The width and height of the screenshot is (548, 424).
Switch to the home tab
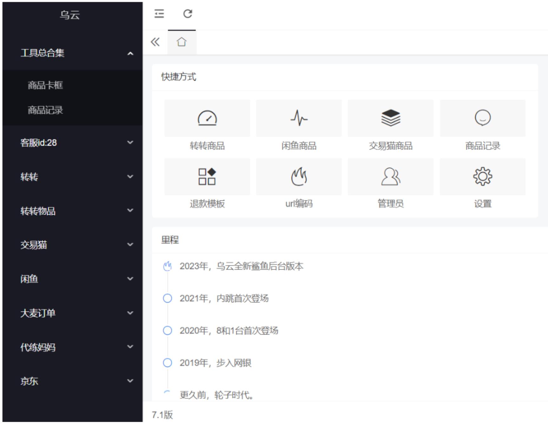click(x=181, y=42)
